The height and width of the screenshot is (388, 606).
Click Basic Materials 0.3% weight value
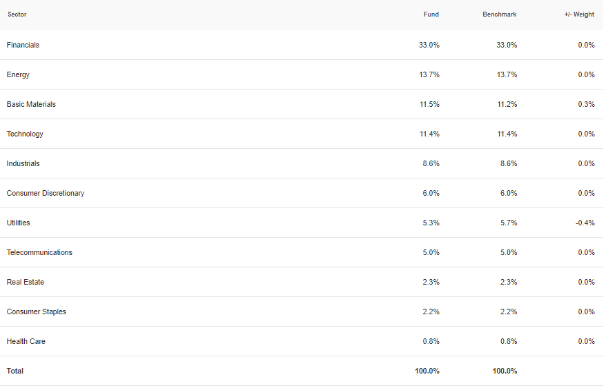[586, 104]
